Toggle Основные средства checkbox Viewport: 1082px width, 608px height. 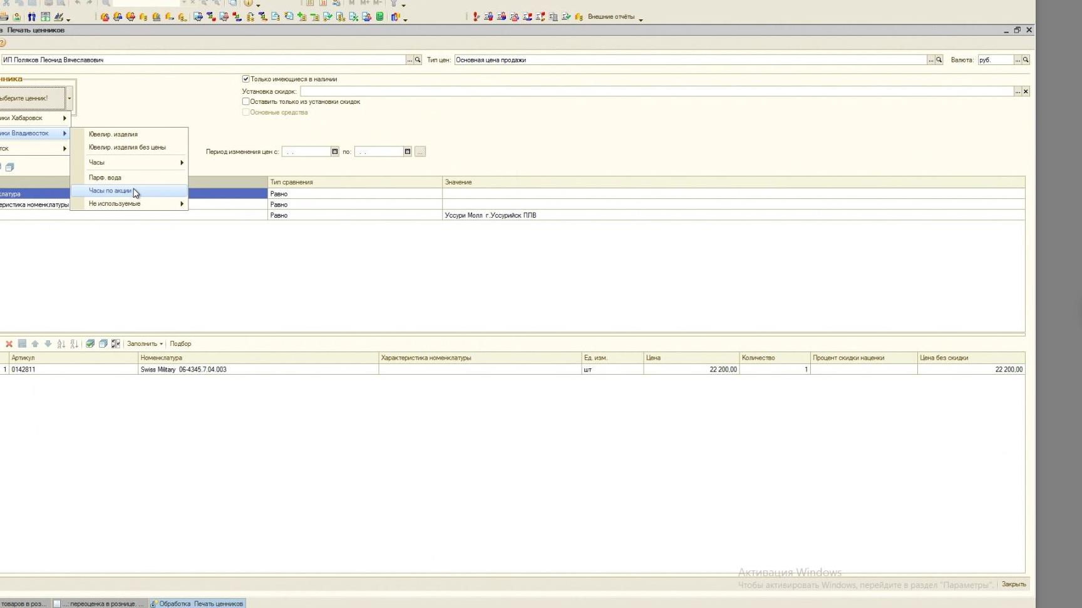coord(246,113)
